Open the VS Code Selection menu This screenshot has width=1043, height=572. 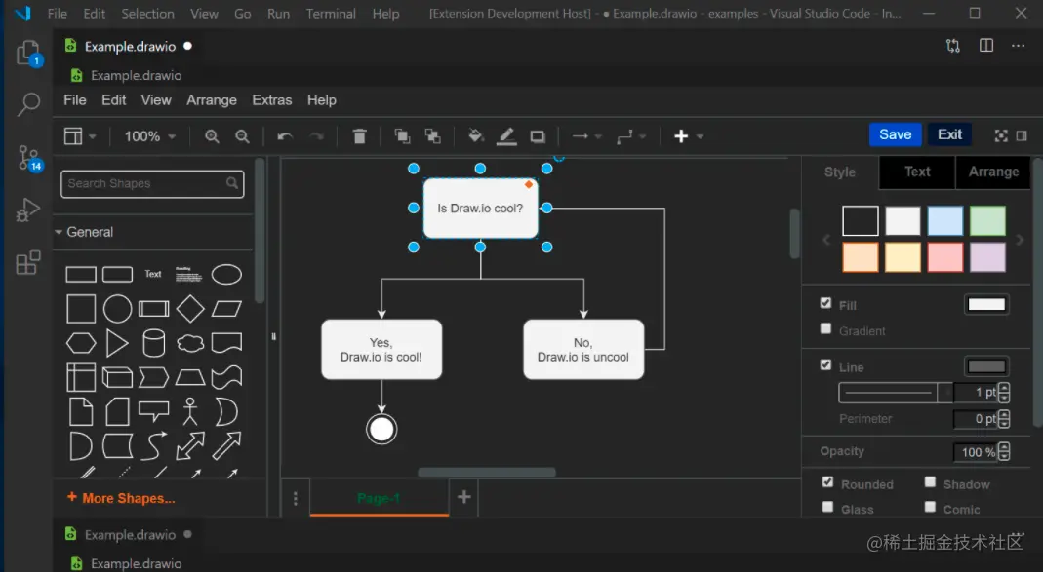147,14
